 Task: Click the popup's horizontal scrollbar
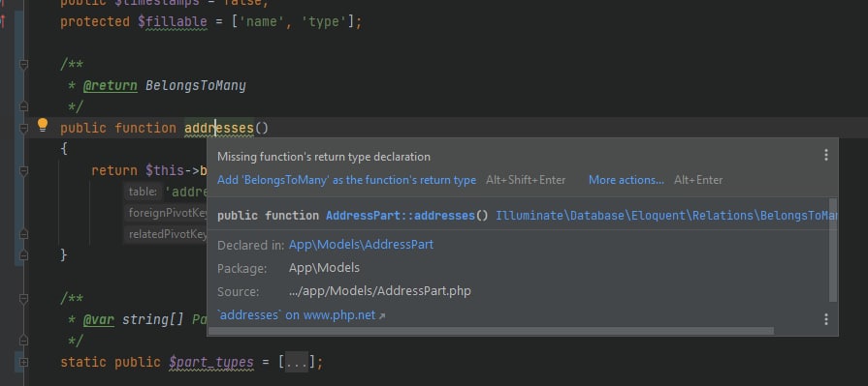[x=491, y=331]
